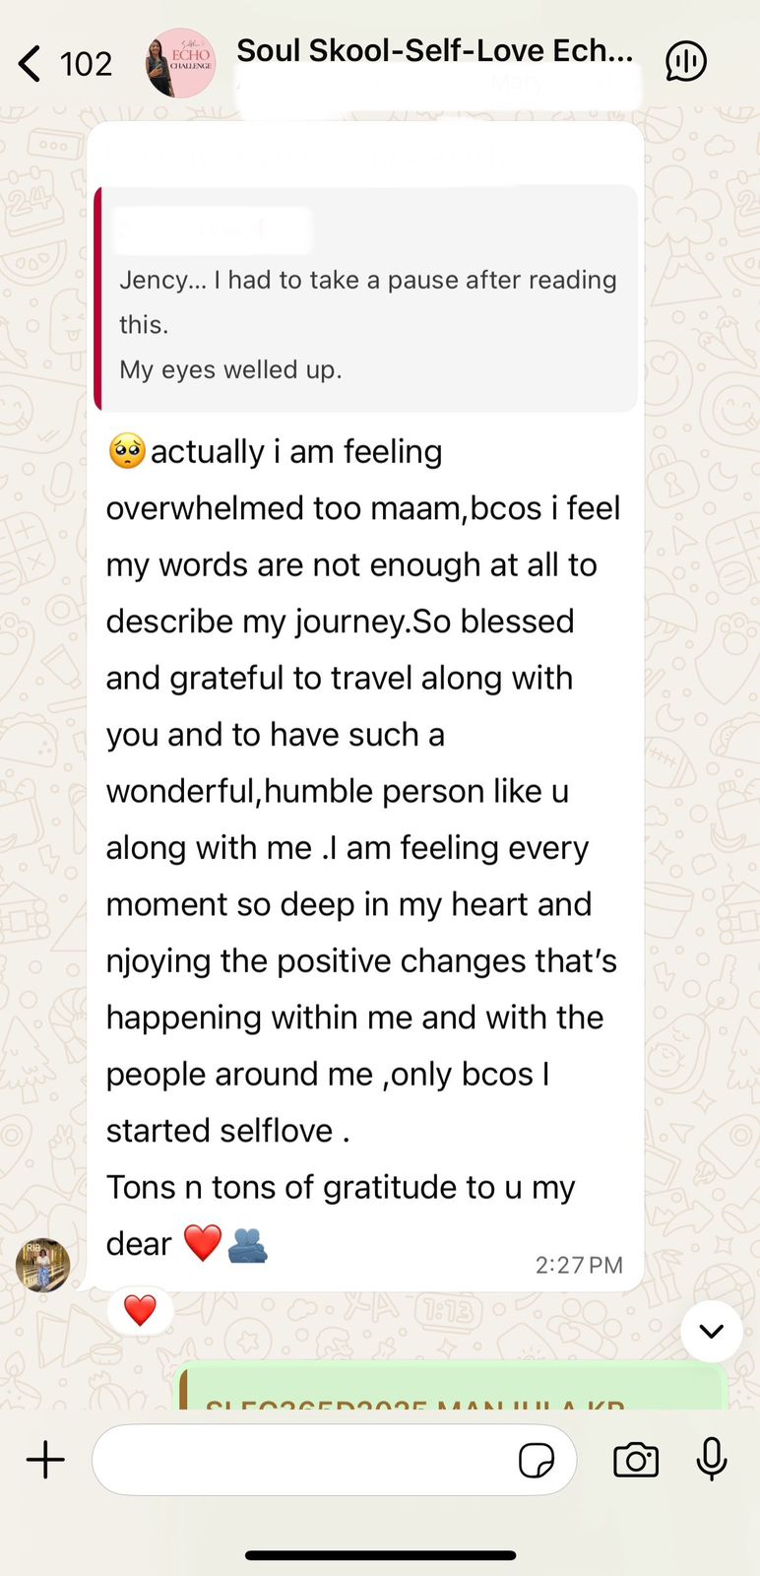This screenshot has height=1576, width=760.
Task: Tap the pleading face emoji in message
Action: pos(127,452)
